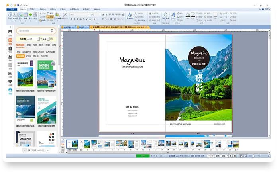Select the MOVING green brochure template thumbnail

[x=46, y=74]
